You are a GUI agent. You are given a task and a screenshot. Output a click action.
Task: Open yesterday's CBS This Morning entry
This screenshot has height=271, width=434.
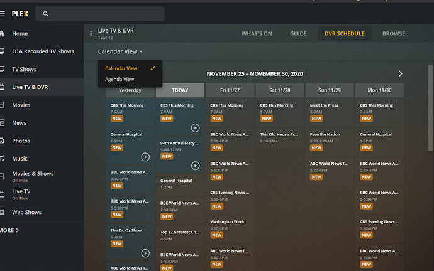pos(130,112)
